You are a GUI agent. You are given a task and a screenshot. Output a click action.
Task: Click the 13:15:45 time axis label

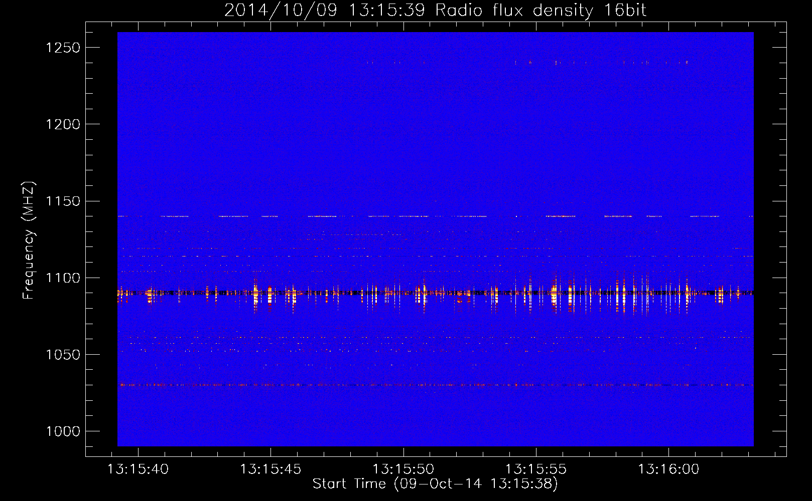point(270,469)
